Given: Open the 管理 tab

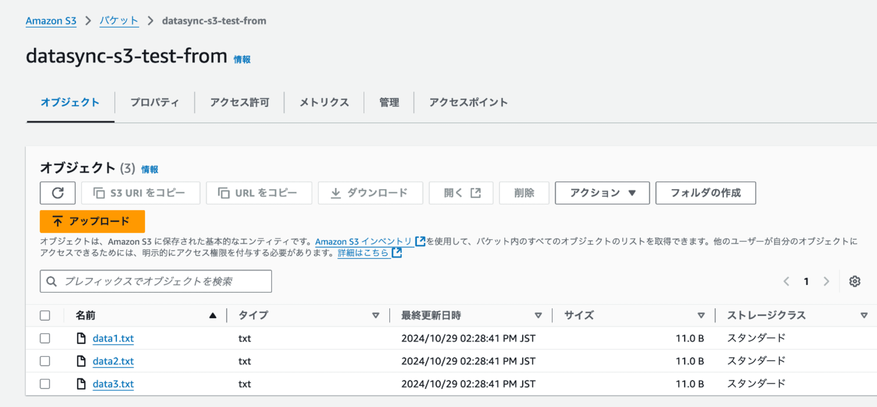Looking at the screenshot, I should [x=389, y=103].
